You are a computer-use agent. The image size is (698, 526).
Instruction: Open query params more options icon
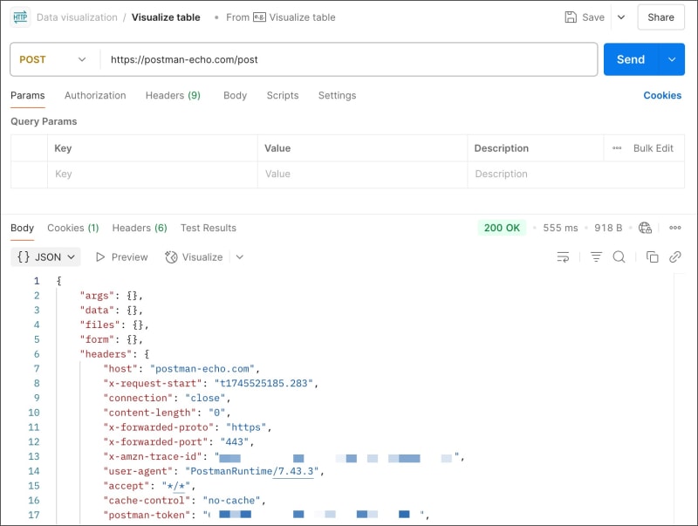click(617, 148)
